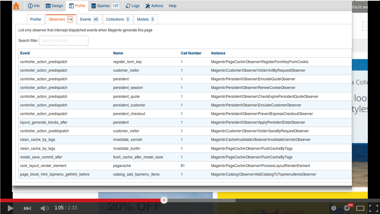Image resolution: width=380 pixels, height=214 pixels.
Task: Click the video progress scrubber handle
Action: 164,200
